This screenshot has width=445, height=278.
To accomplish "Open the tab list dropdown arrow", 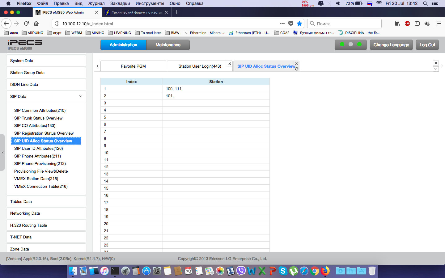I will click(x=436, y=69).
